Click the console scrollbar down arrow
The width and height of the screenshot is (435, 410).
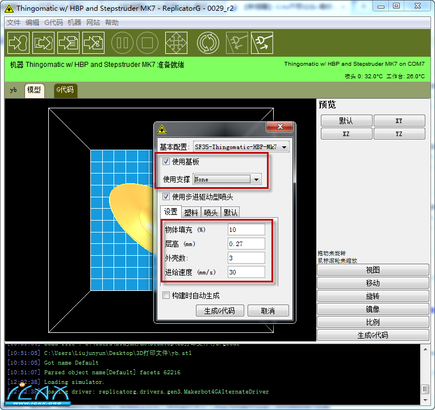(x=425, y=400)
